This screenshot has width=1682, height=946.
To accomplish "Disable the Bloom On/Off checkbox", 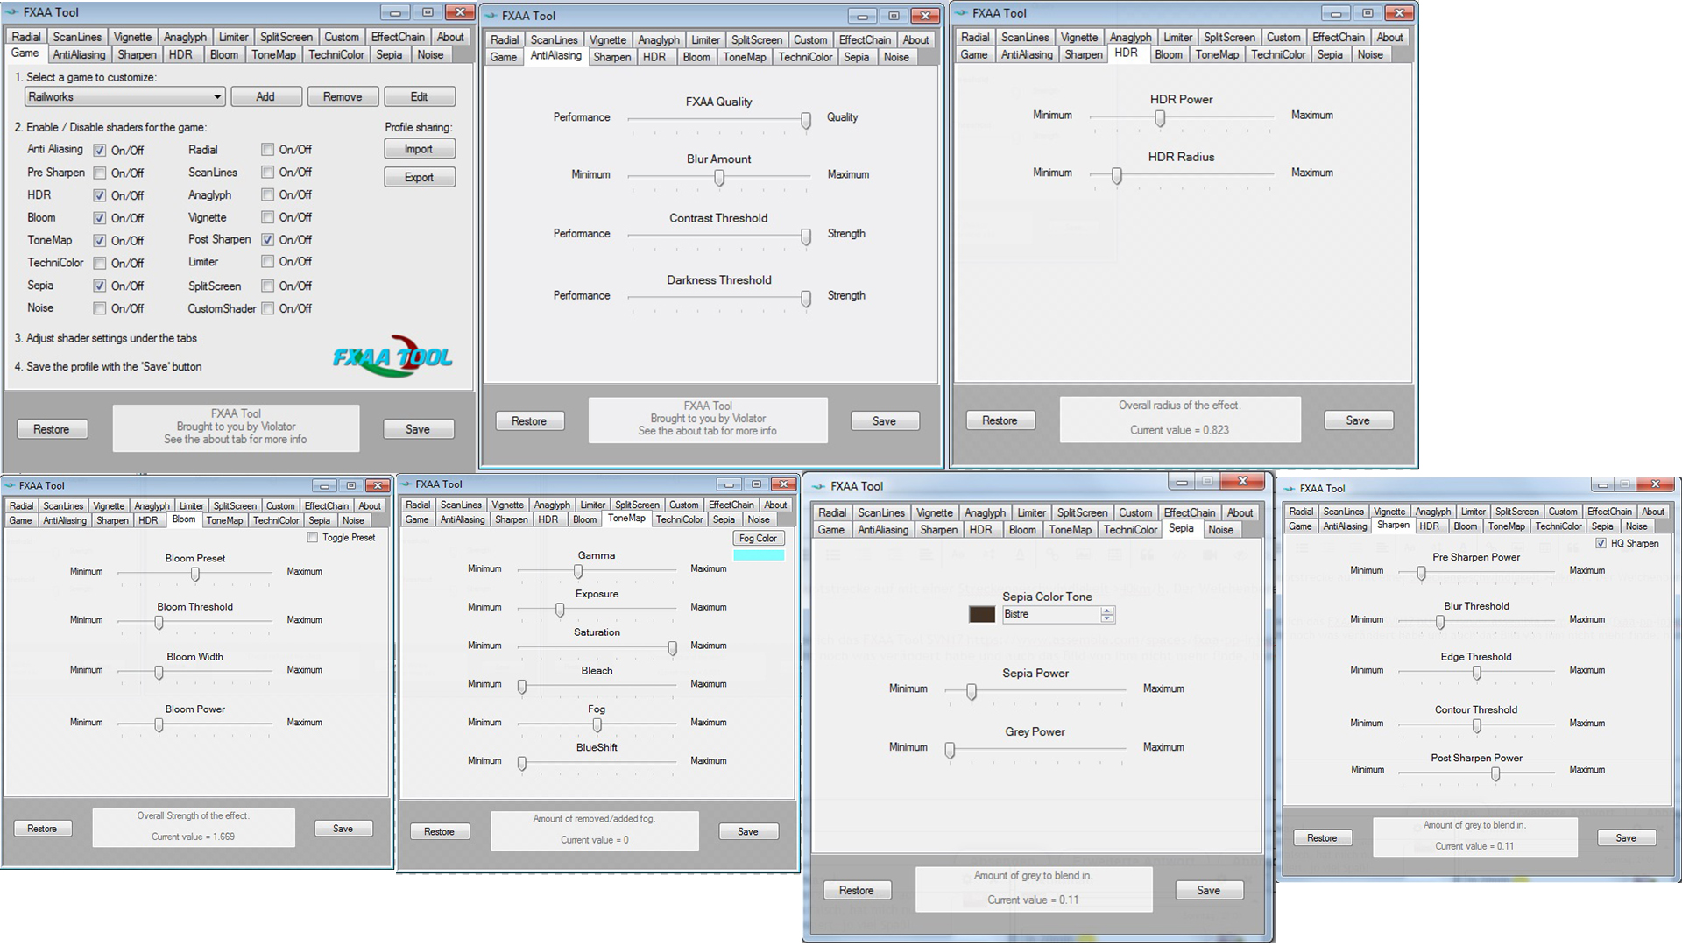I will tap(100, 218).
